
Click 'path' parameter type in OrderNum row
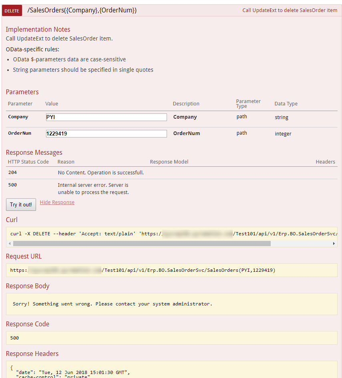coord(241,133)
